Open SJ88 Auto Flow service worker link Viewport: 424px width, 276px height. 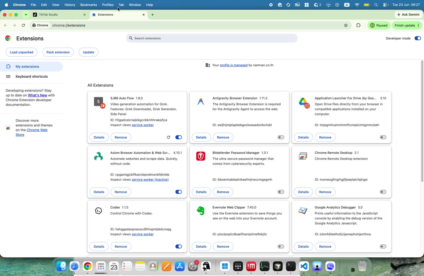coord(142,125)
